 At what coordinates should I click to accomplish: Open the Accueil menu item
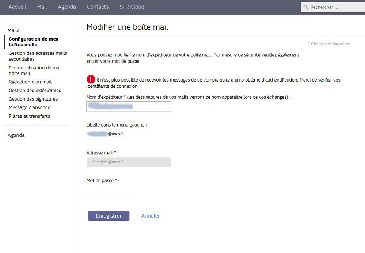pos(17,7)
